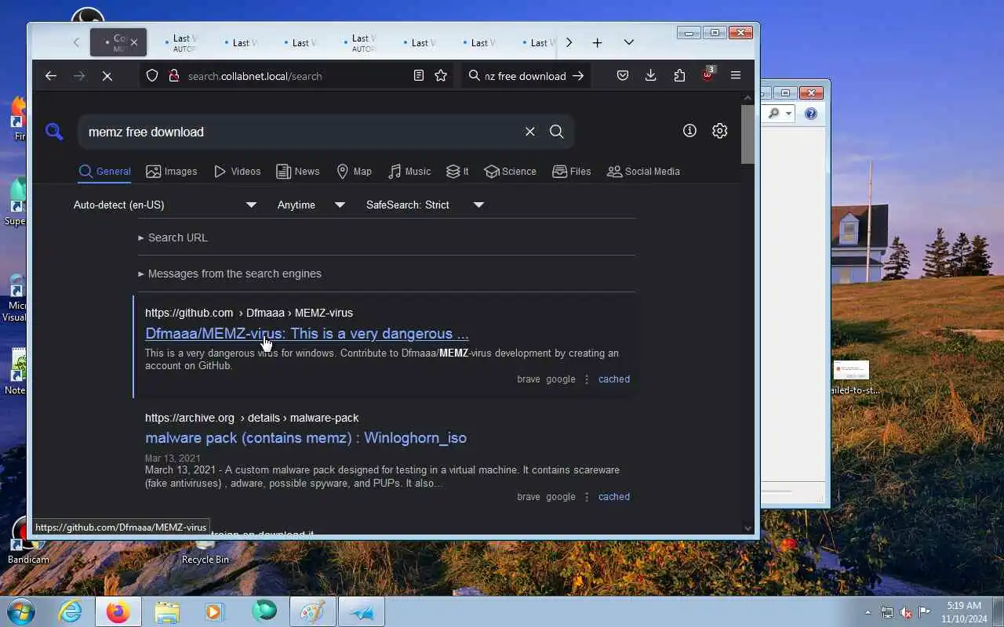Open the extensions puzzle icon
This screenshot has height=627, width=1004.
tap(679, 76)
